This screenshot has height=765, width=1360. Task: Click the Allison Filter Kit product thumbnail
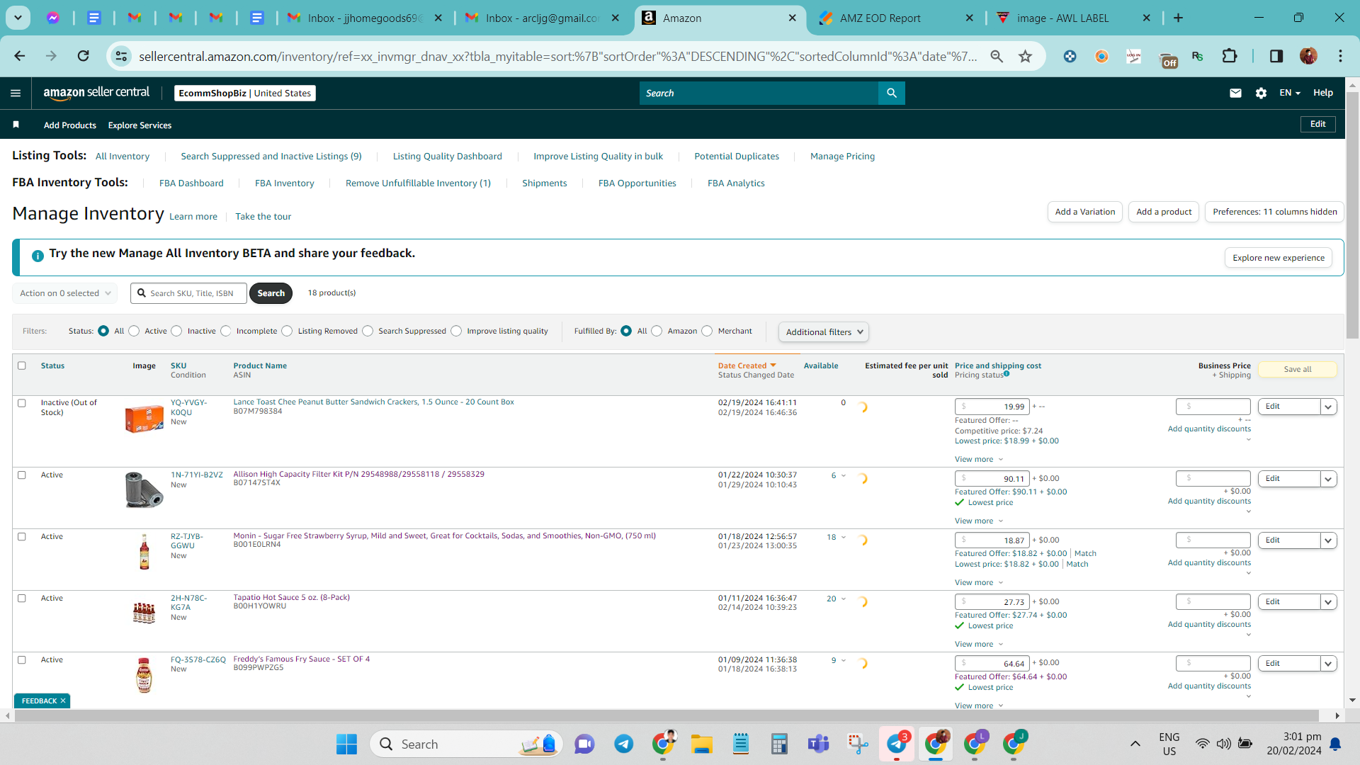144,489
